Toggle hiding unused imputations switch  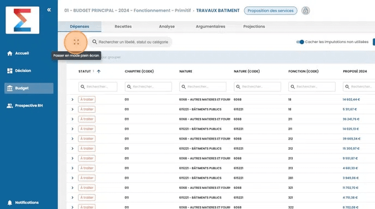click(300, 42)
